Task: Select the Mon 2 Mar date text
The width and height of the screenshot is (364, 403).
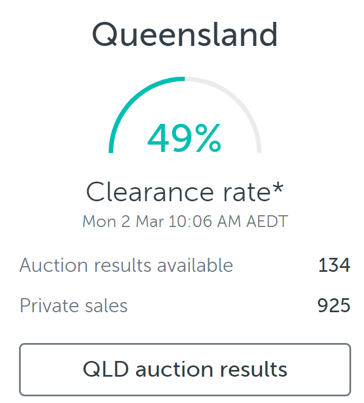Action: [x=123, y=221]
